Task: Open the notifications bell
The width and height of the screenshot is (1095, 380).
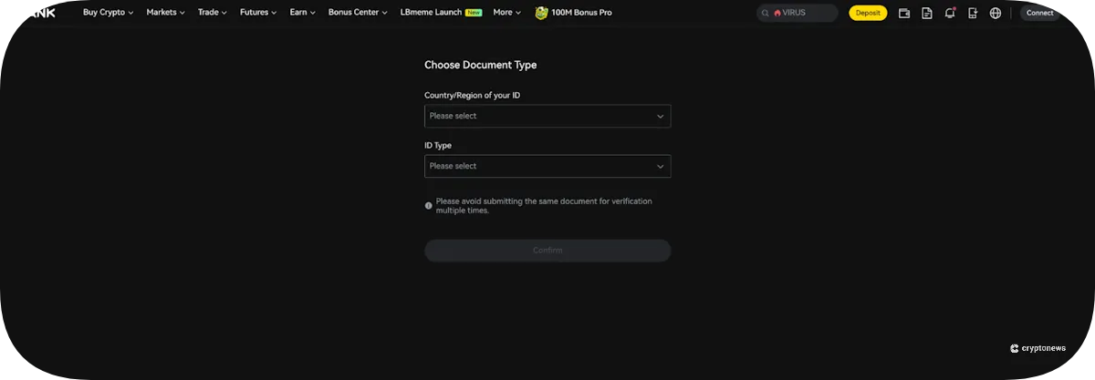Action: 950,14
